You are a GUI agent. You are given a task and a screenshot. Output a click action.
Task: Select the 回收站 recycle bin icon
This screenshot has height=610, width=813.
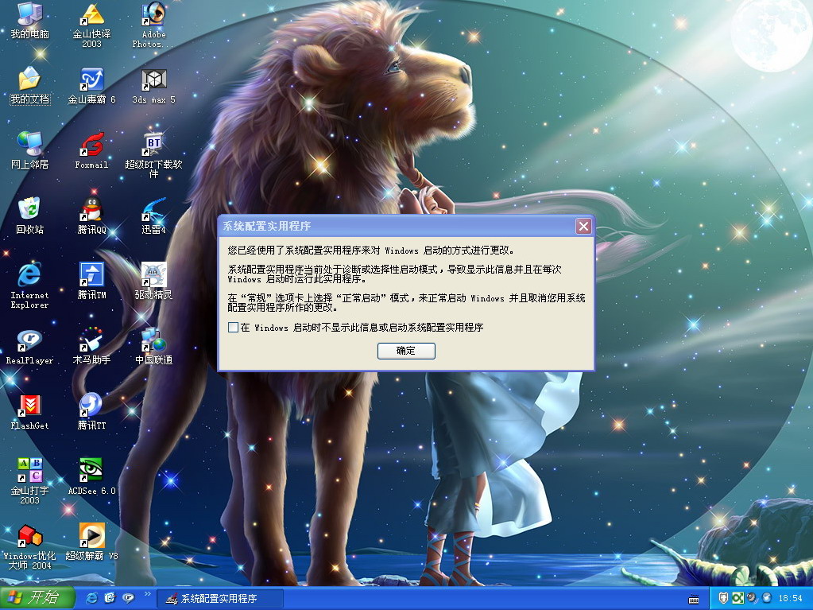[29, 216]
